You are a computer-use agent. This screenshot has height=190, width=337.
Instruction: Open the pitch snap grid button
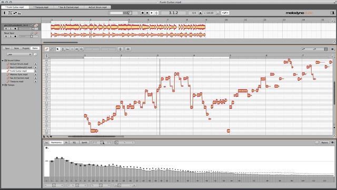(121, 49)
